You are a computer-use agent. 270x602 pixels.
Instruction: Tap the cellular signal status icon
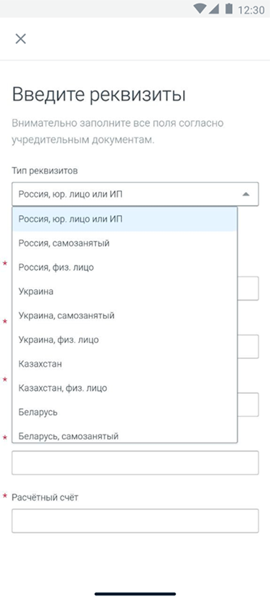point(213,9)
